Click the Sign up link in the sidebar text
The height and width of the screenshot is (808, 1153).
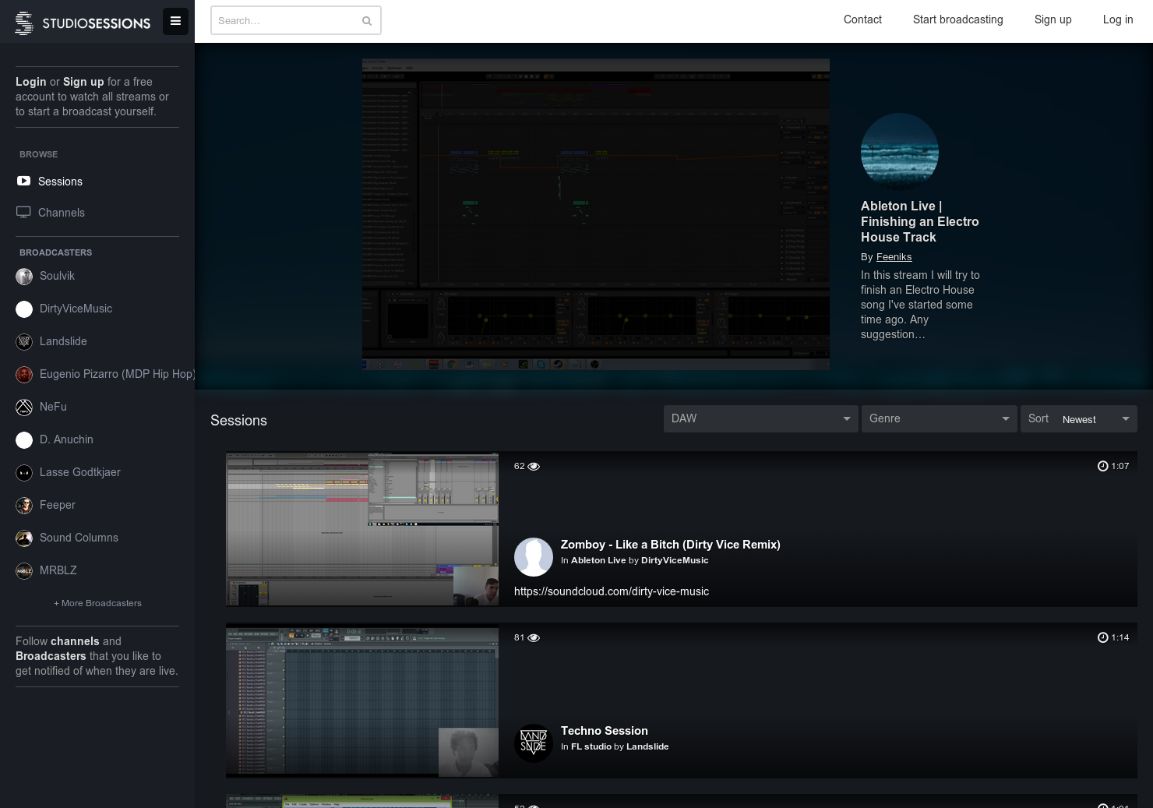[83, 82]
